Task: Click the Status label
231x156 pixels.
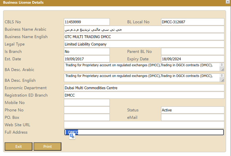Action: [x=133, y=110]
